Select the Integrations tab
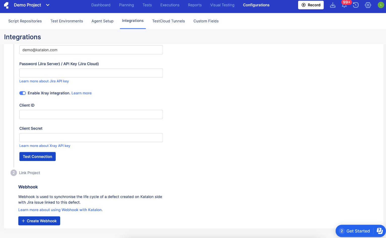Screen dimensions: 386x238 [x=133, y=21]
